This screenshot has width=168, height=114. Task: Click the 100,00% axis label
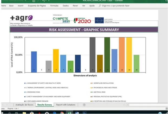[18, 37]
